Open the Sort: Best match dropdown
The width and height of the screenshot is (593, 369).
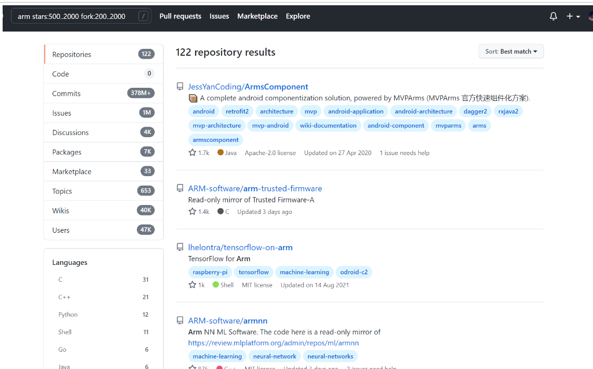point(511,52)
